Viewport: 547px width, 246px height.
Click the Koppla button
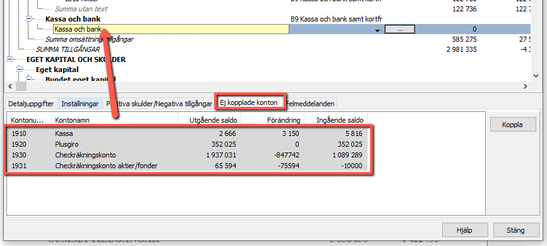(513, 125)
